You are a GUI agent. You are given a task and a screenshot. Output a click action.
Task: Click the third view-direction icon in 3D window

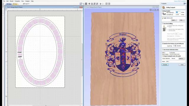155,10
